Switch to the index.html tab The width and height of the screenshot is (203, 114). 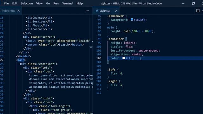9,11
